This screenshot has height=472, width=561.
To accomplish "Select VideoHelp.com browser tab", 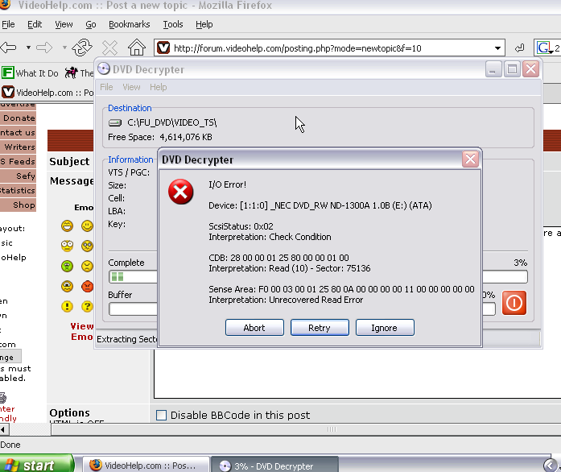I will coord(47,93).
